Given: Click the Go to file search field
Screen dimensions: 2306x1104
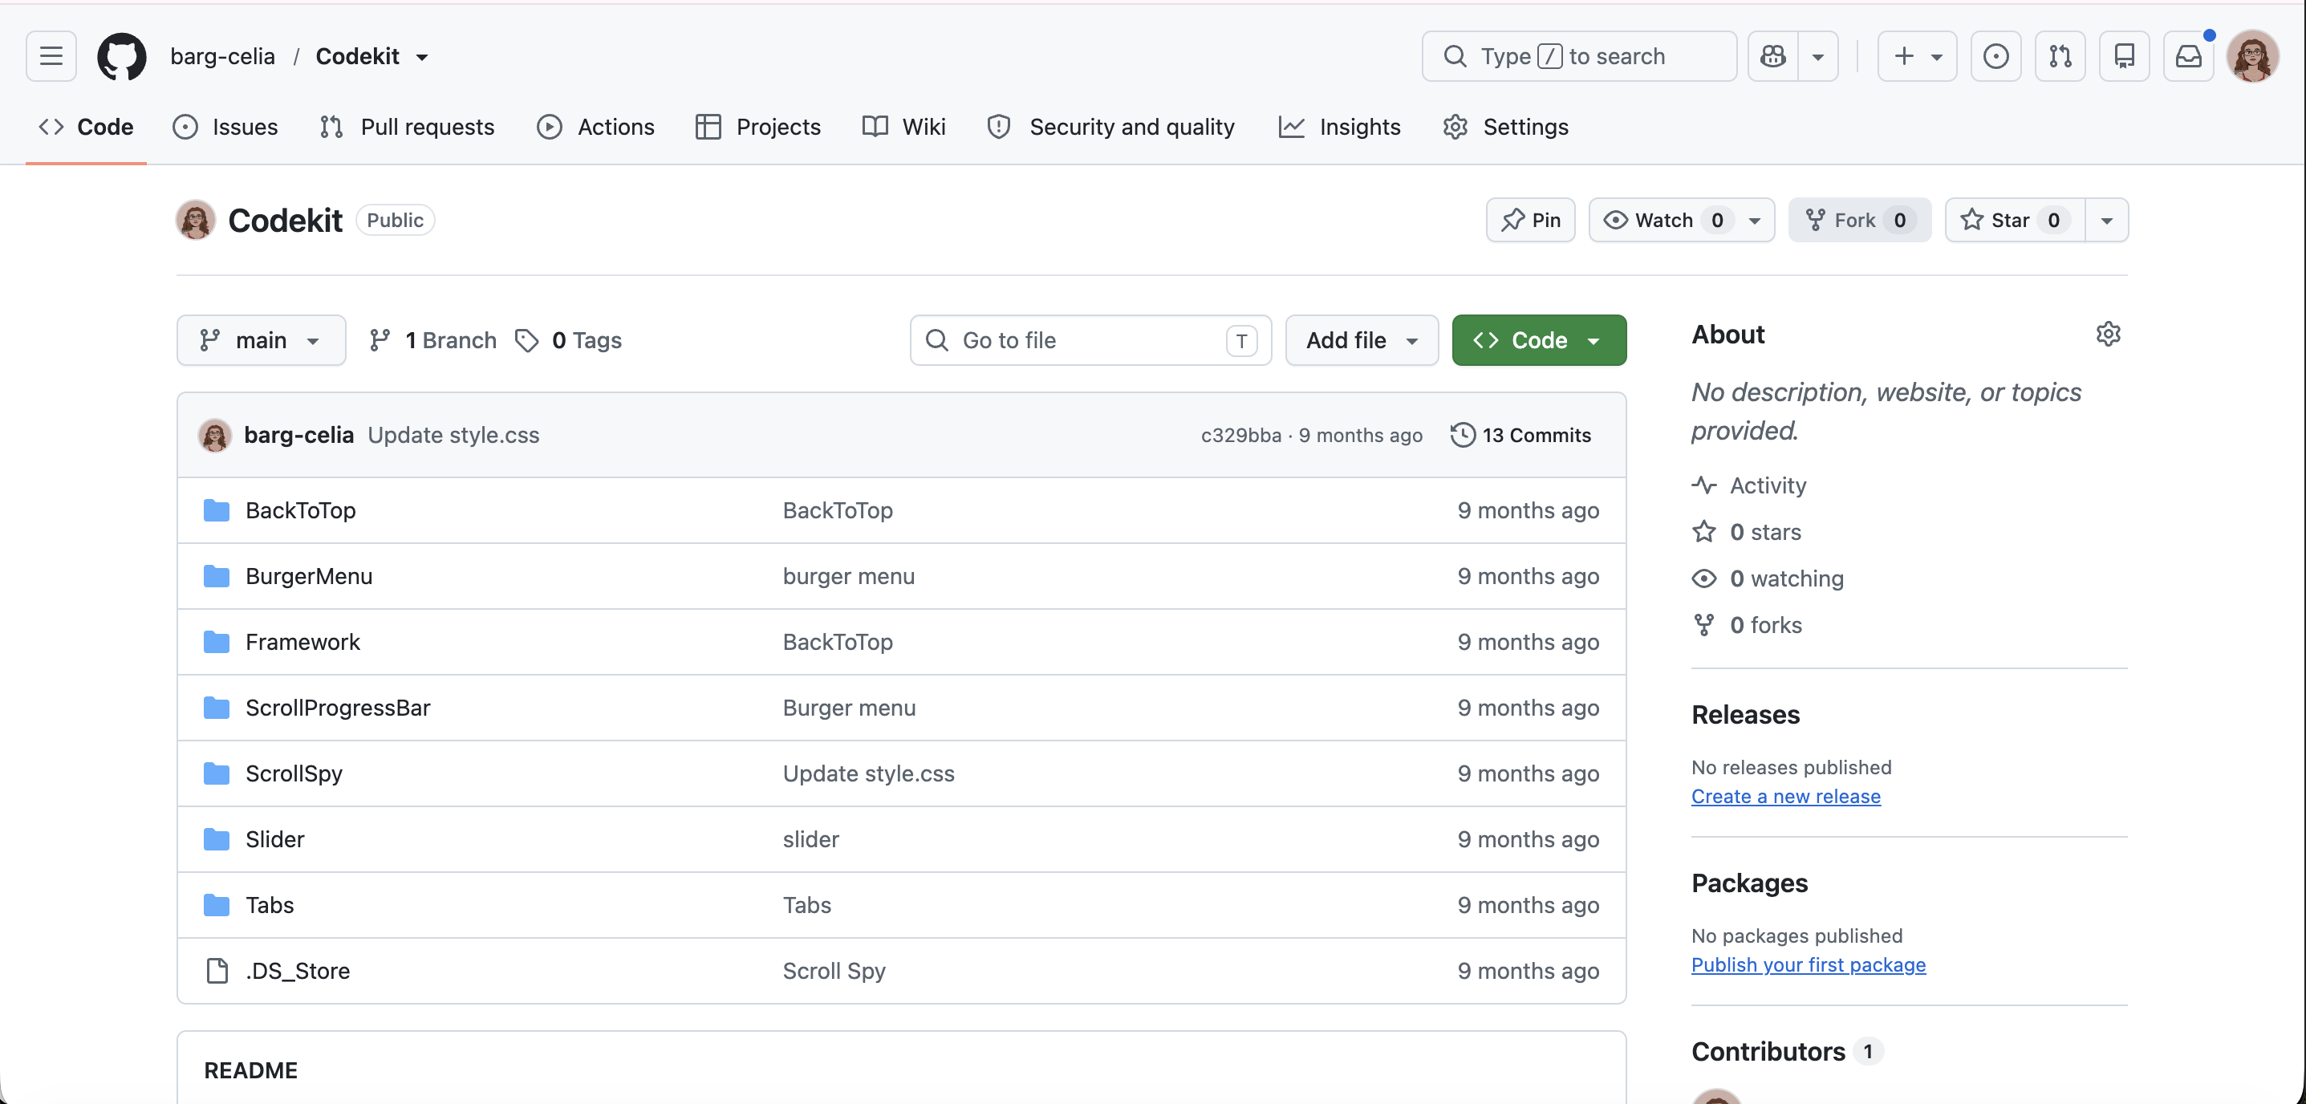Looking at the screenshot, I should (x=1090, y=340).
